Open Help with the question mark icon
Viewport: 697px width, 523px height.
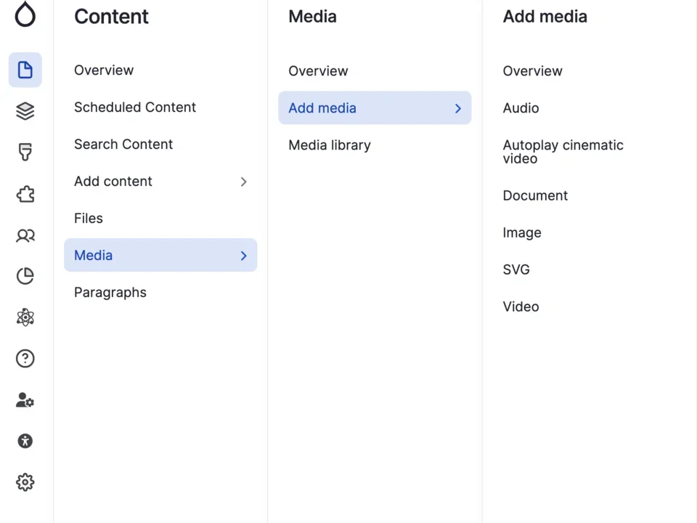[x=25, y=358]
